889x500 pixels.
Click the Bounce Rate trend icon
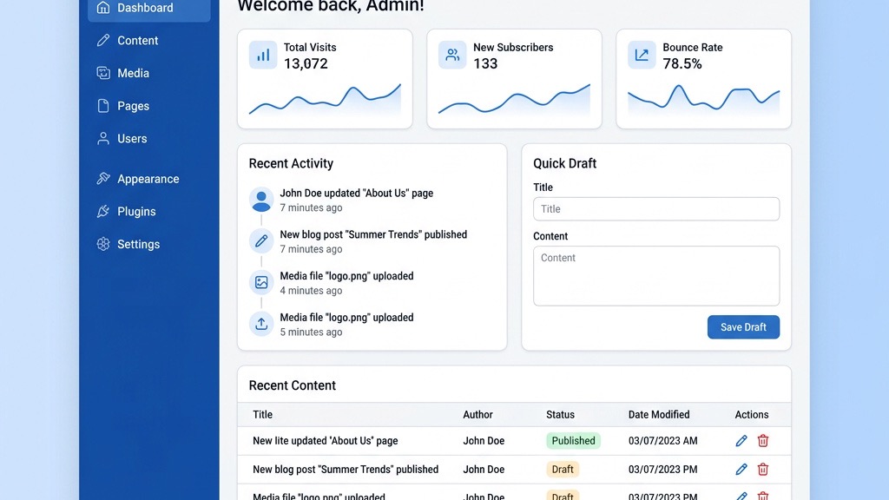tap(642, 55)
